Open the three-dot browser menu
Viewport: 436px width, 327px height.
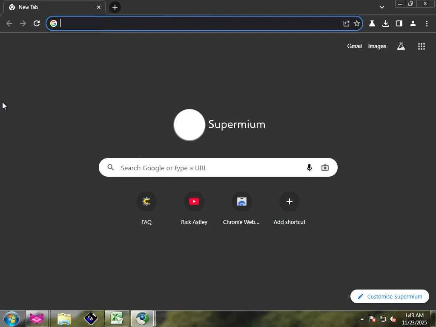pyautogui.click(x=427, y=23)
